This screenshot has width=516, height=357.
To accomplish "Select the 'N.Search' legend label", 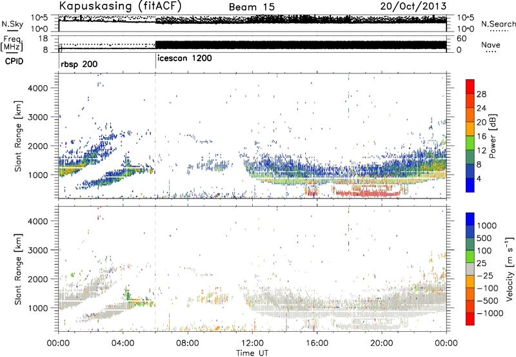I will pyautogui.click(x=498, y=24).
